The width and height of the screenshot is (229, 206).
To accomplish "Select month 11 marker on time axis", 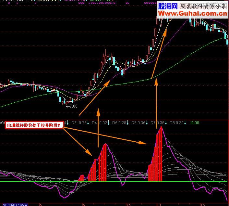I will pyautogui.click(x=159, y=205).
